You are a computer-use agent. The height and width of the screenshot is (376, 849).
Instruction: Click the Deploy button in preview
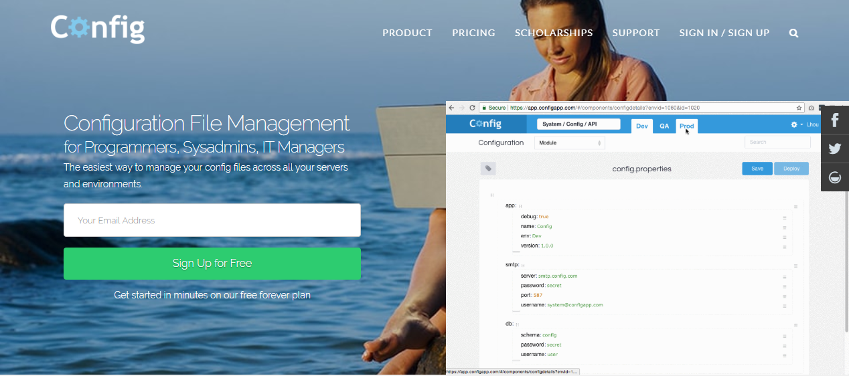[791, 169]
